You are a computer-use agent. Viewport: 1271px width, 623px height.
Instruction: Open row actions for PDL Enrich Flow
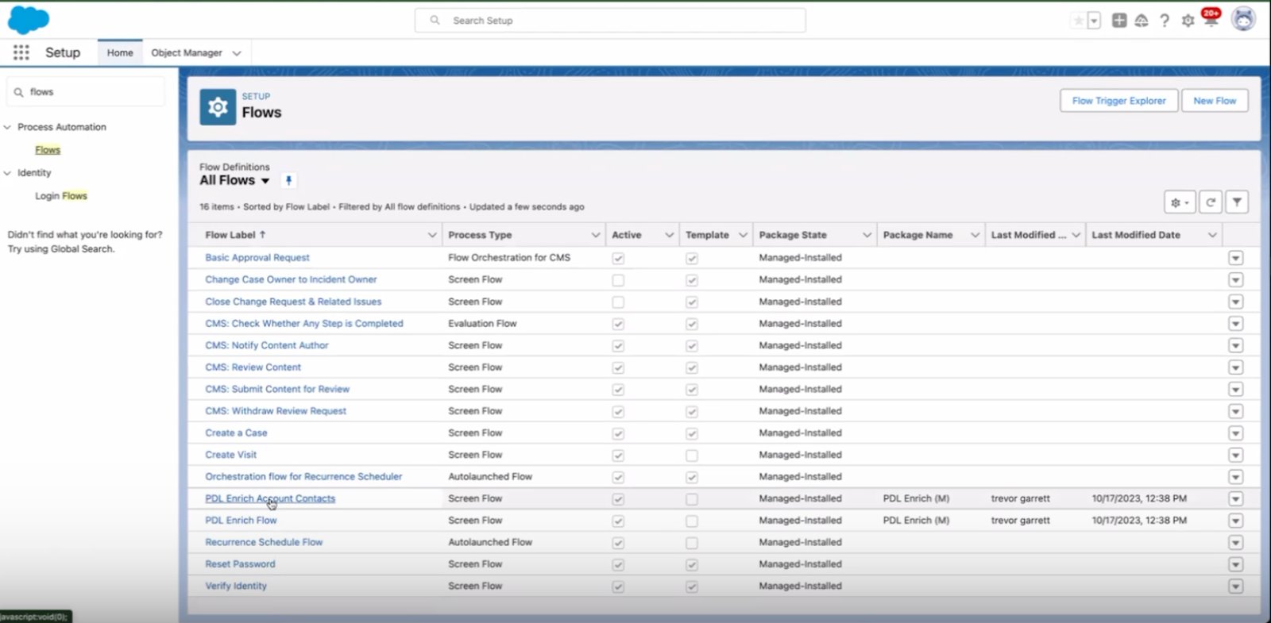click(x=1235, y=521)
